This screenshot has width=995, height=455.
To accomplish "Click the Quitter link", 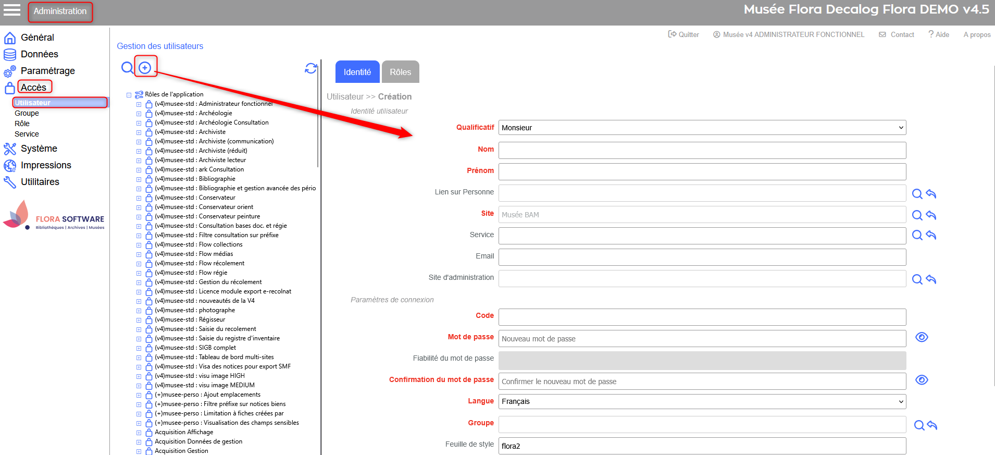I will pyautogui.click(x=683, y=34).
